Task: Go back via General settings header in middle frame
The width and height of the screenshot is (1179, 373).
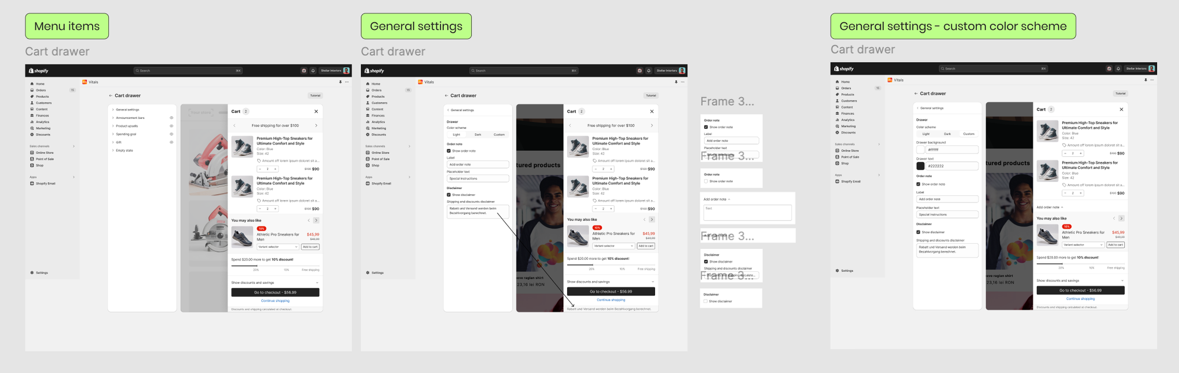Action: coord(461,110)
